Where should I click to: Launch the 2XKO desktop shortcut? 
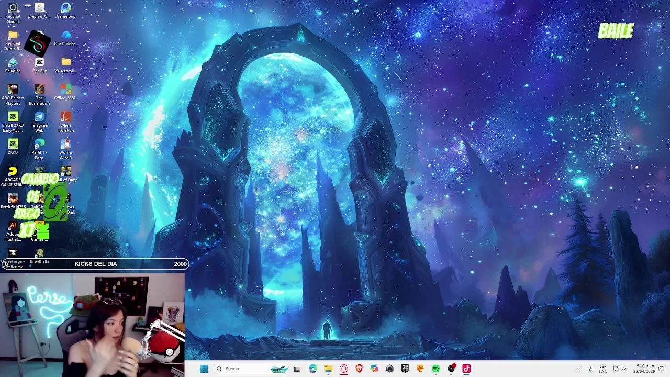13,147
